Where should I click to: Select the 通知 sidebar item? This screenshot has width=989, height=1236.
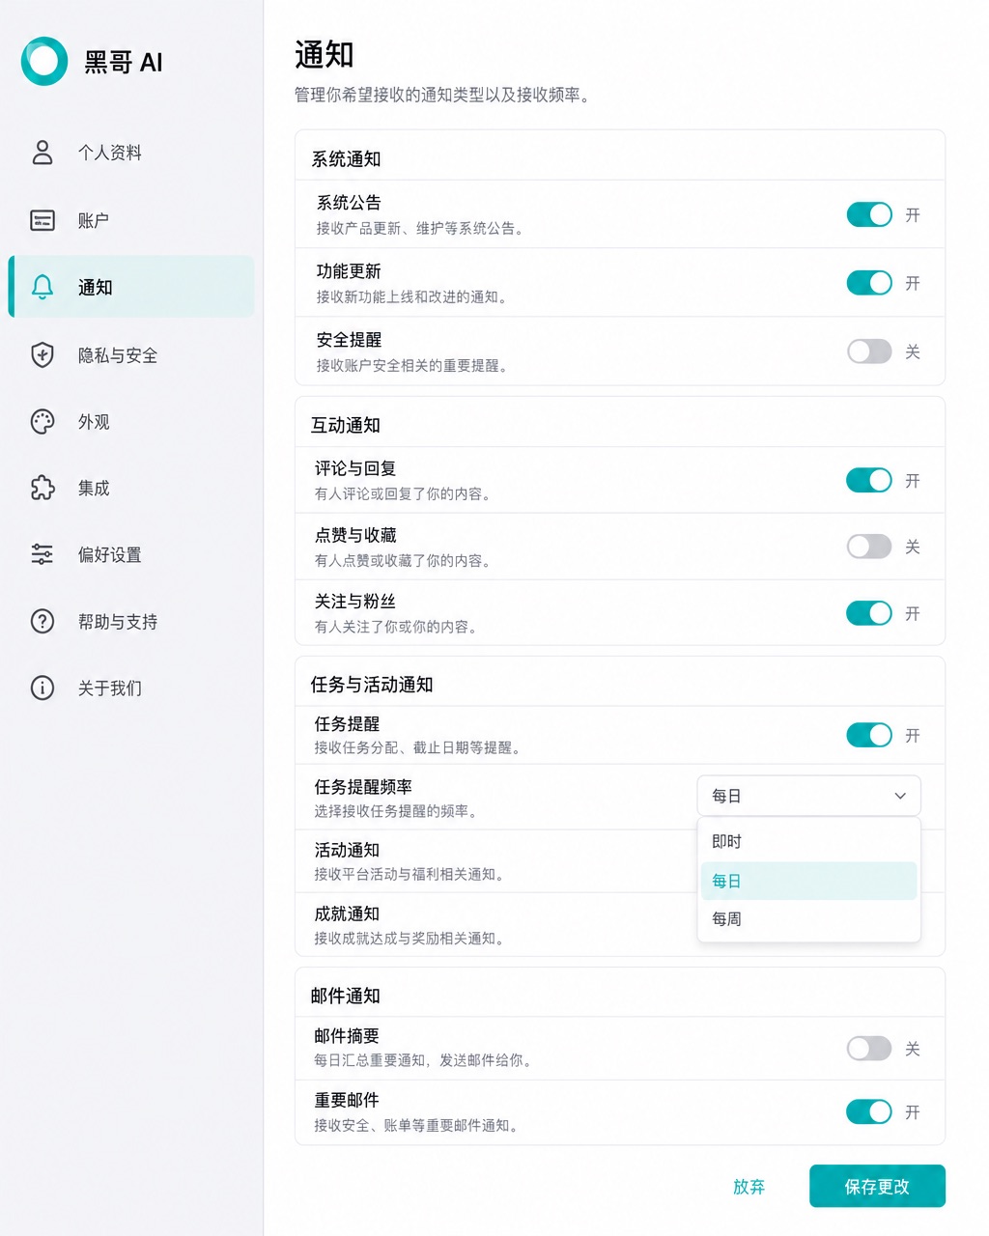click(x=131, y=287)
